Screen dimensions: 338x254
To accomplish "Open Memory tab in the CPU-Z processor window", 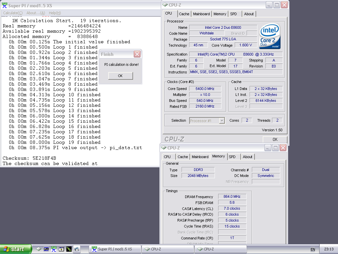I will pos(220,14).
